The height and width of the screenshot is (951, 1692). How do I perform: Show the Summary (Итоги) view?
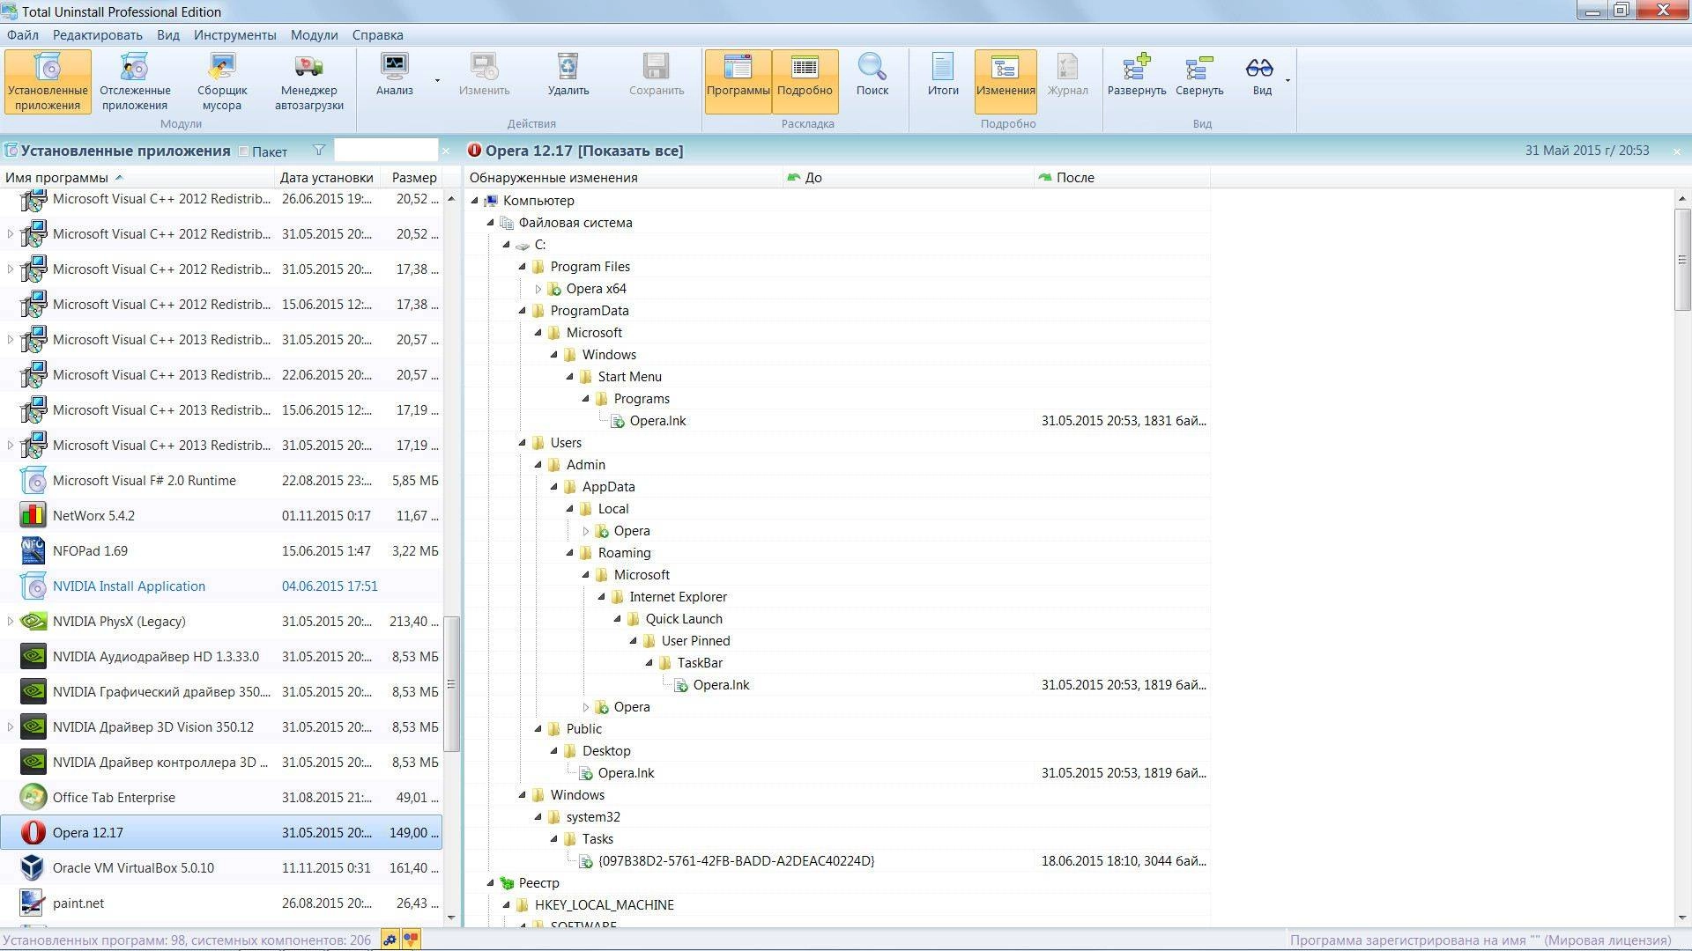click(943, 75)
